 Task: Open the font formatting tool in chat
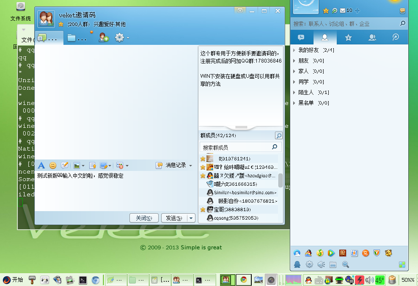tap(41, 165)
